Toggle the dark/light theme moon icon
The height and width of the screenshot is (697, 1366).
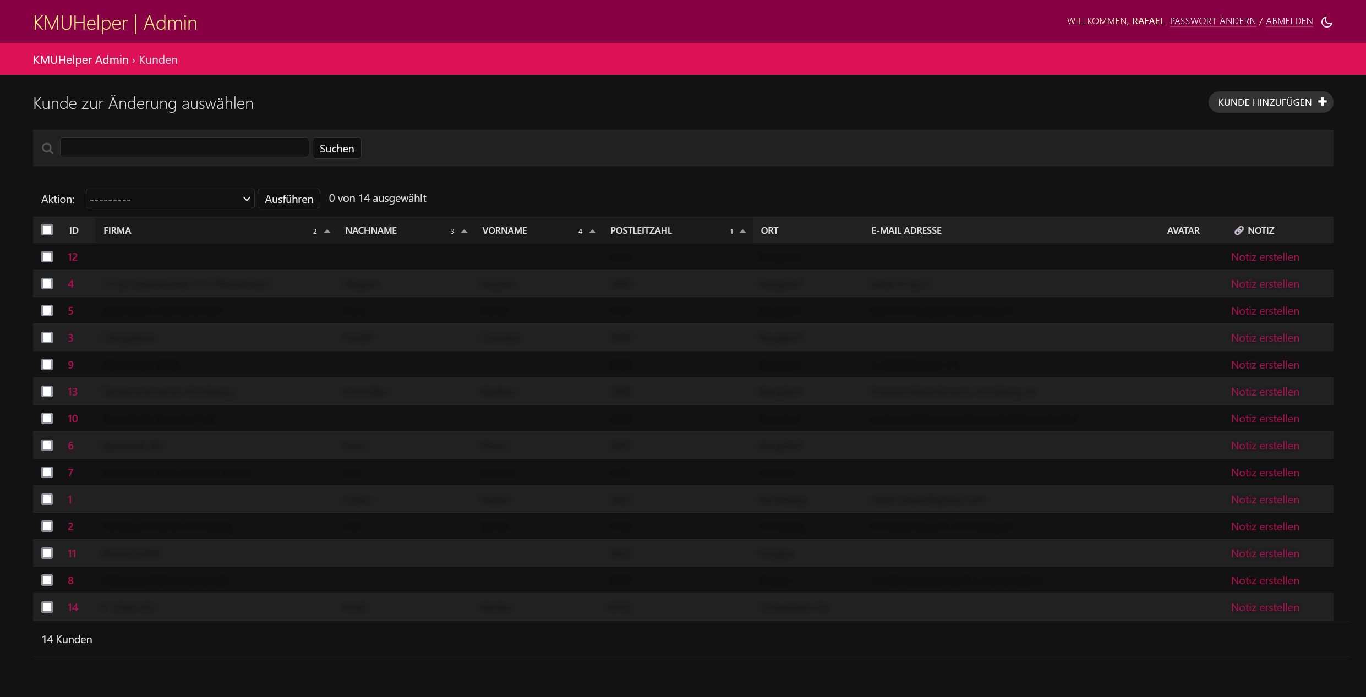(x=1326, y=22)
